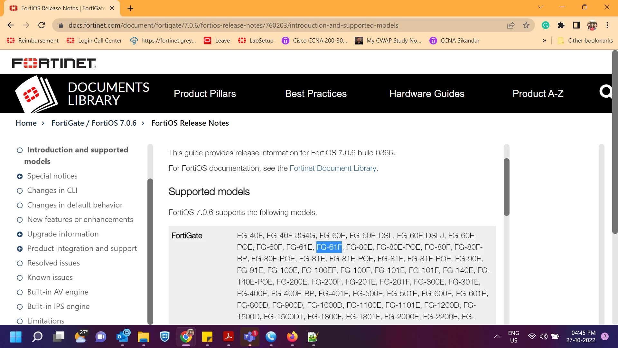Open Windows taskbar search

(37, 337)
